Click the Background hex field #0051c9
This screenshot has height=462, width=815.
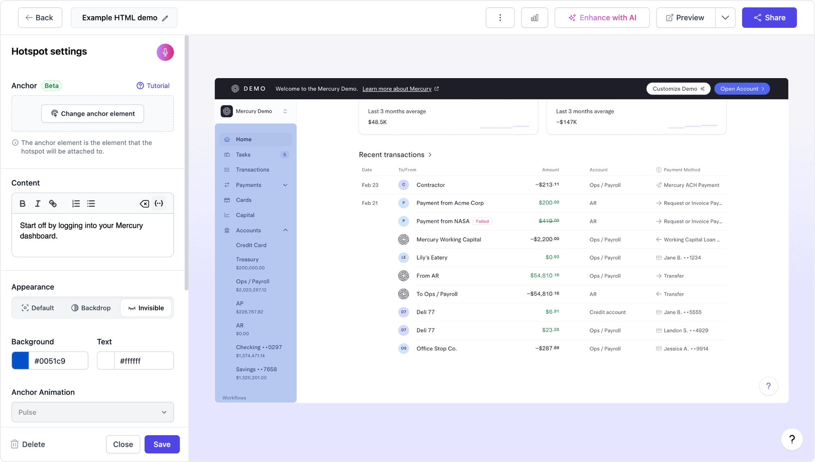(x=58, y=361)
